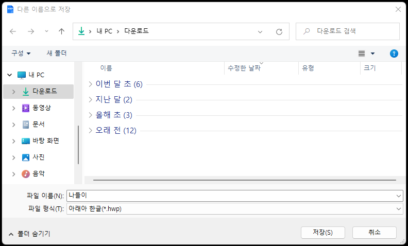
Task: Expand the 사진 tree node
Action: 14,157
